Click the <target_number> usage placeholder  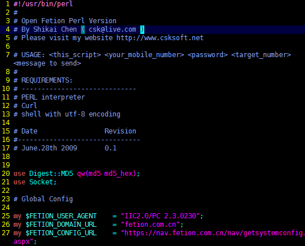(x=261, y=55)
